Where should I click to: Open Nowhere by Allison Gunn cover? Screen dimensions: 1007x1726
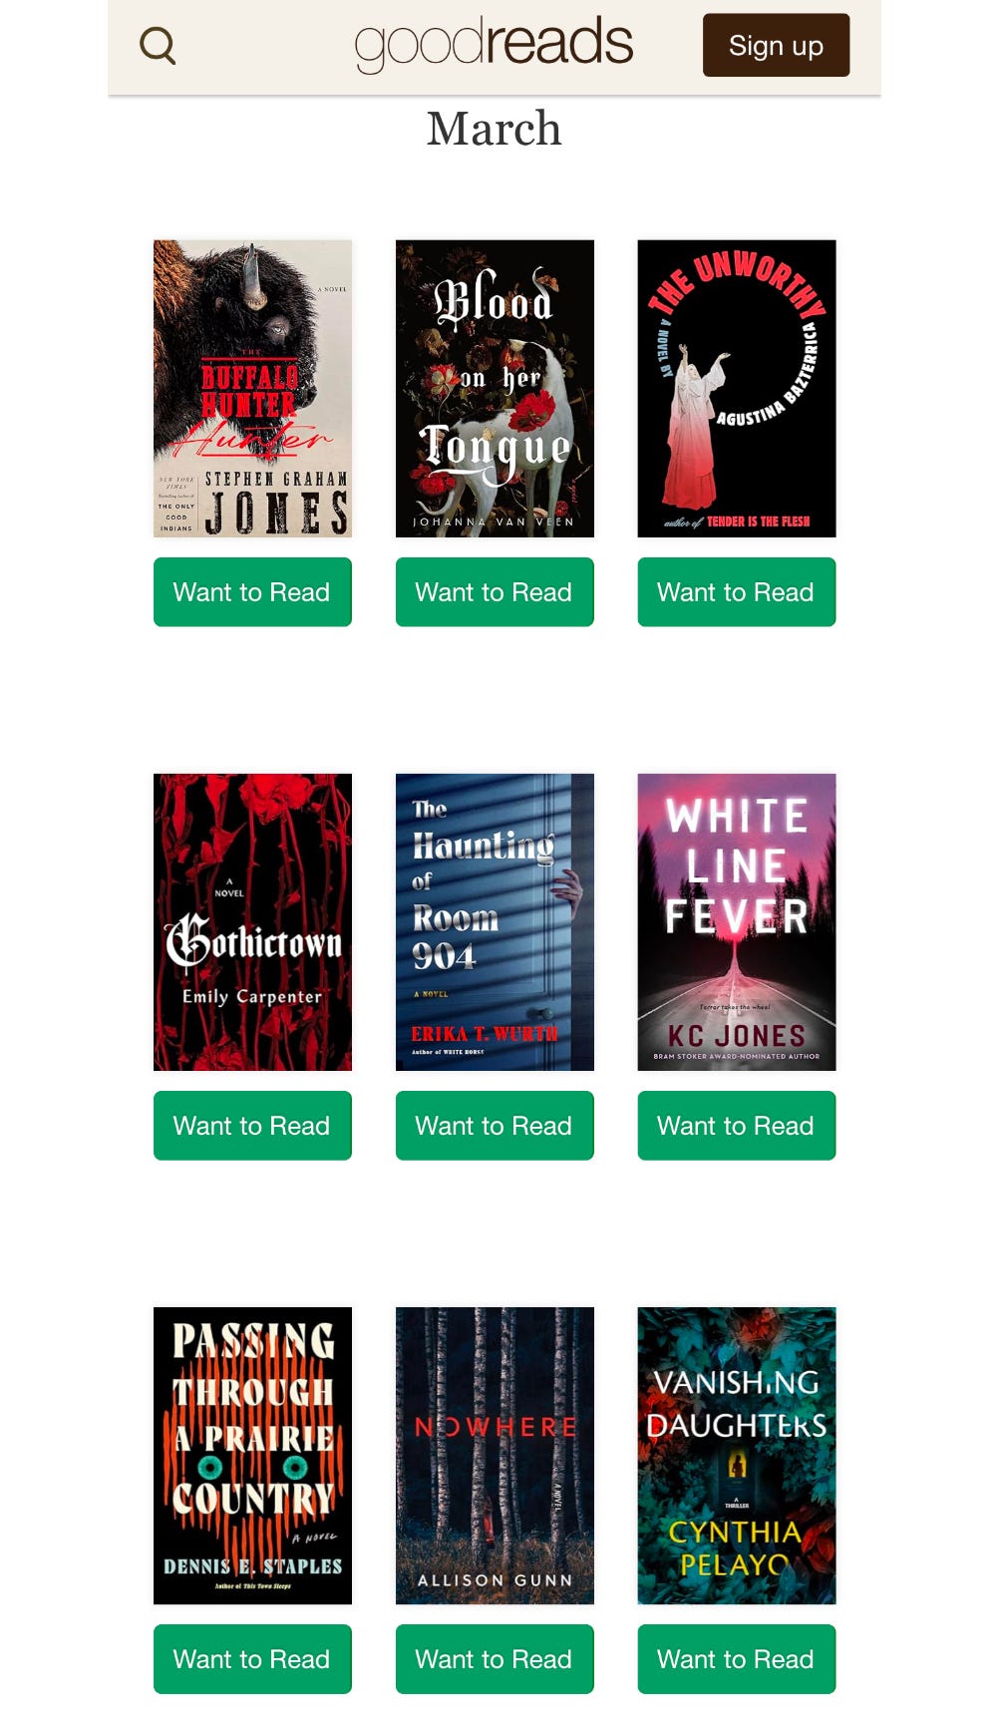coord(495,1456)
